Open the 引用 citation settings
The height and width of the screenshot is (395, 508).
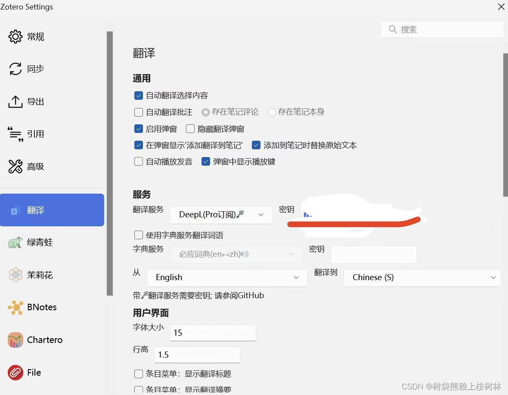coord(36,134)
